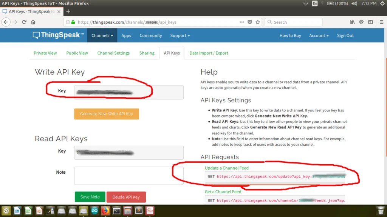Open the Community page
Screen dimensions: 387x217
coord(150,35)
